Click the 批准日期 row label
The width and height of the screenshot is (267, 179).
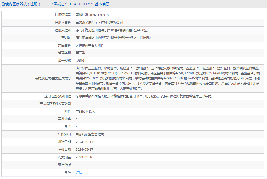pyautogui.click(x=64, y=142)
